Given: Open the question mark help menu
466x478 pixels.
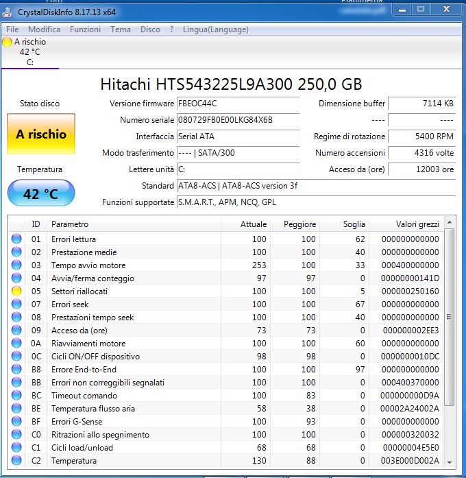Looking at the screenshot, I should pos(172,29).
